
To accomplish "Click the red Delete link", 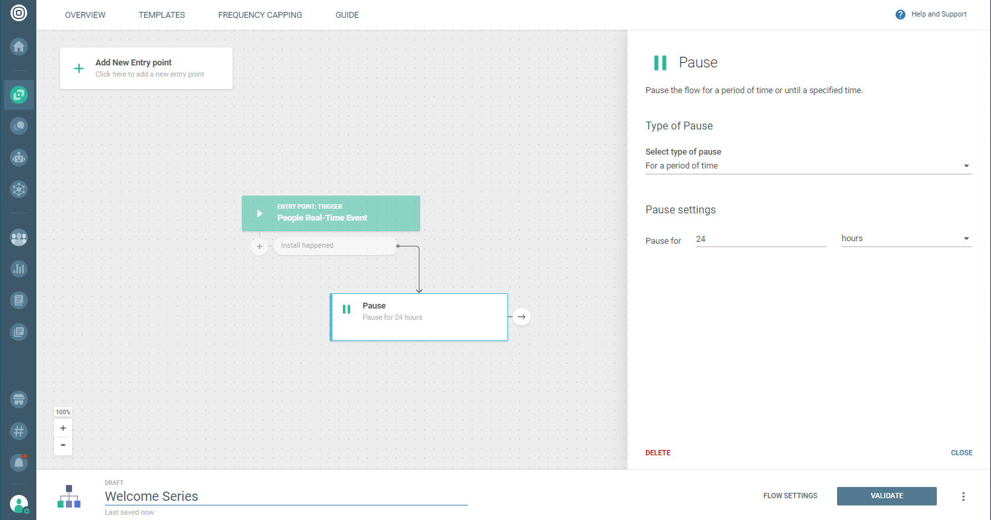I will click(x=657, y=453).
